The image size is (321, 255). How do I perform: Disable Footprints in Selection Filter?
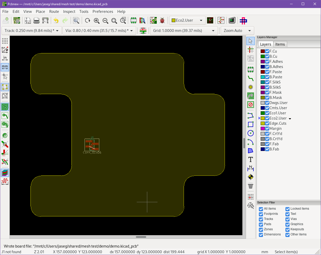pos(261,214)
